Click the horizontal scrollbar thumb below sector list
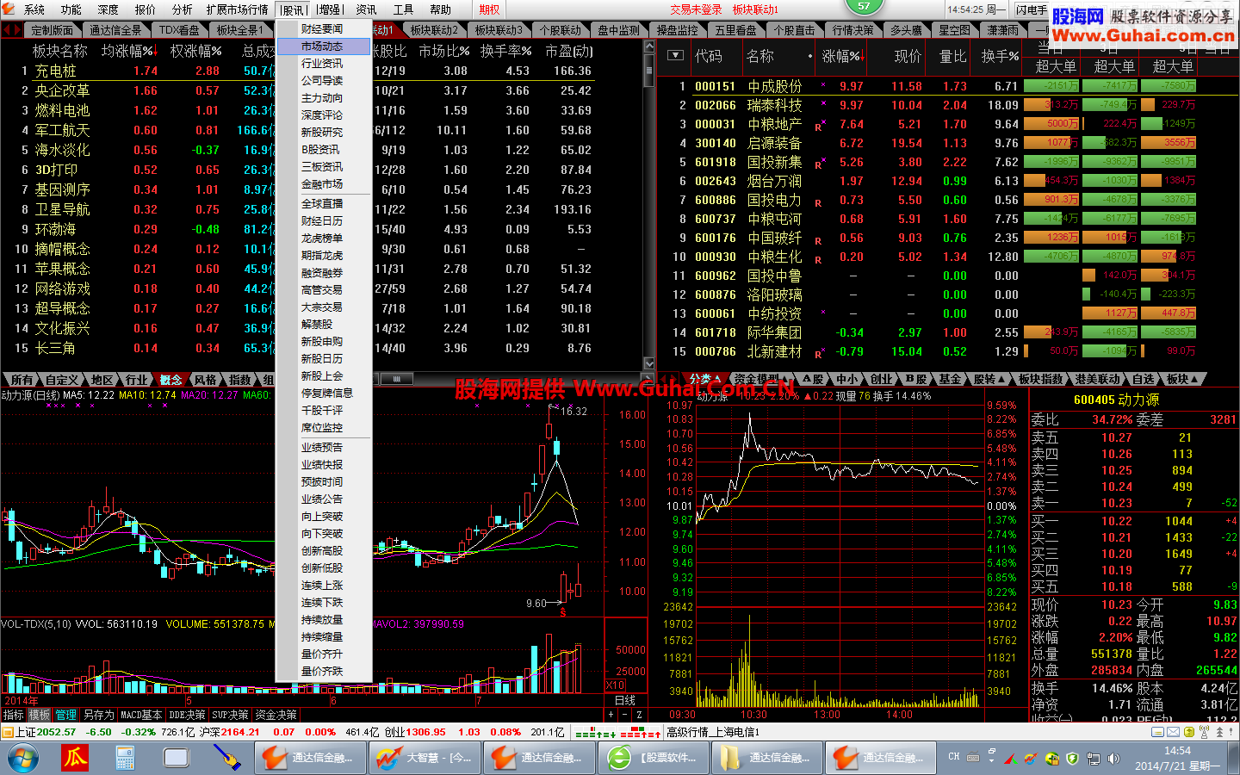 [x=396, y=379]
